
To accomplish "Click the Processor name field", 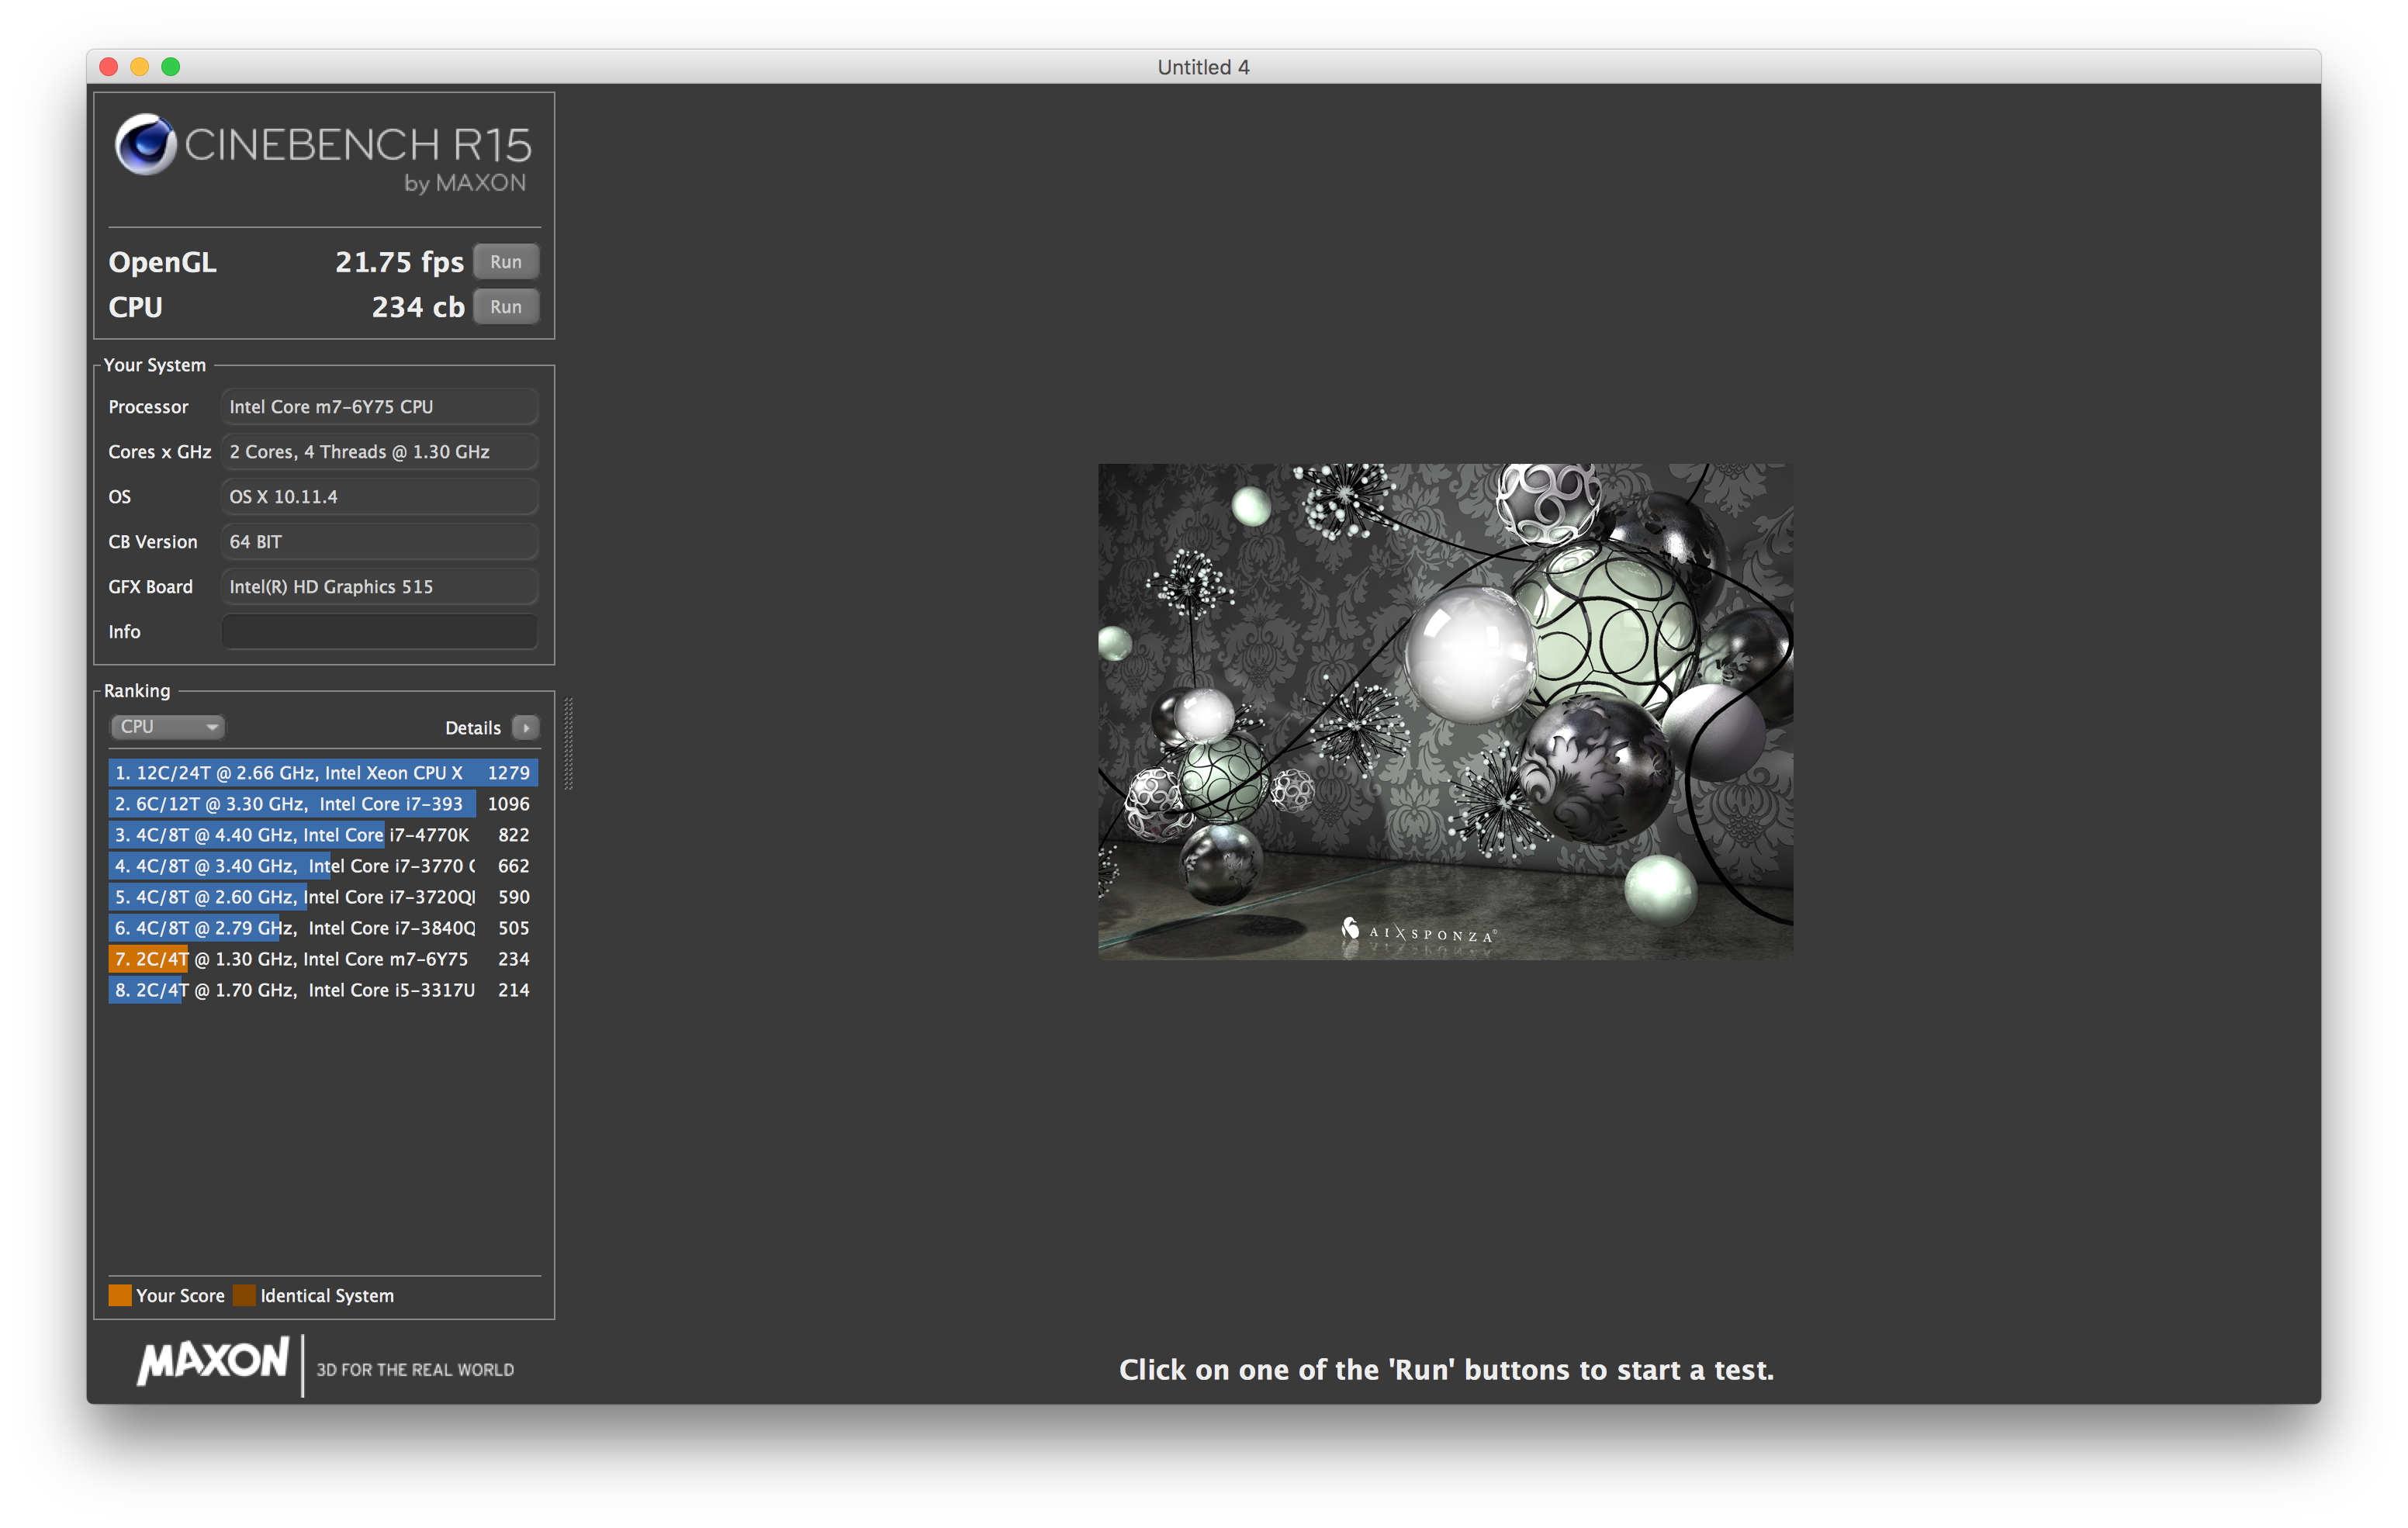I will 379,407.
